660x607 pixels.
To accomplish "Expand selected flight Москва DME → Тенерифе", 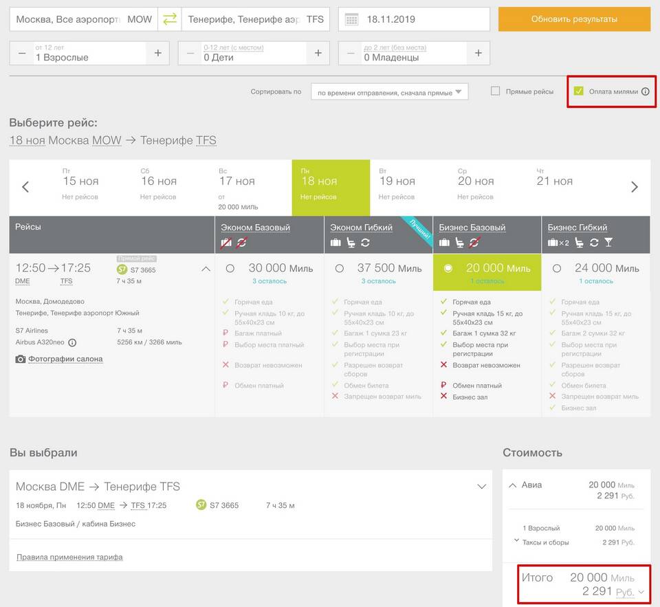I will coord(481,487).
